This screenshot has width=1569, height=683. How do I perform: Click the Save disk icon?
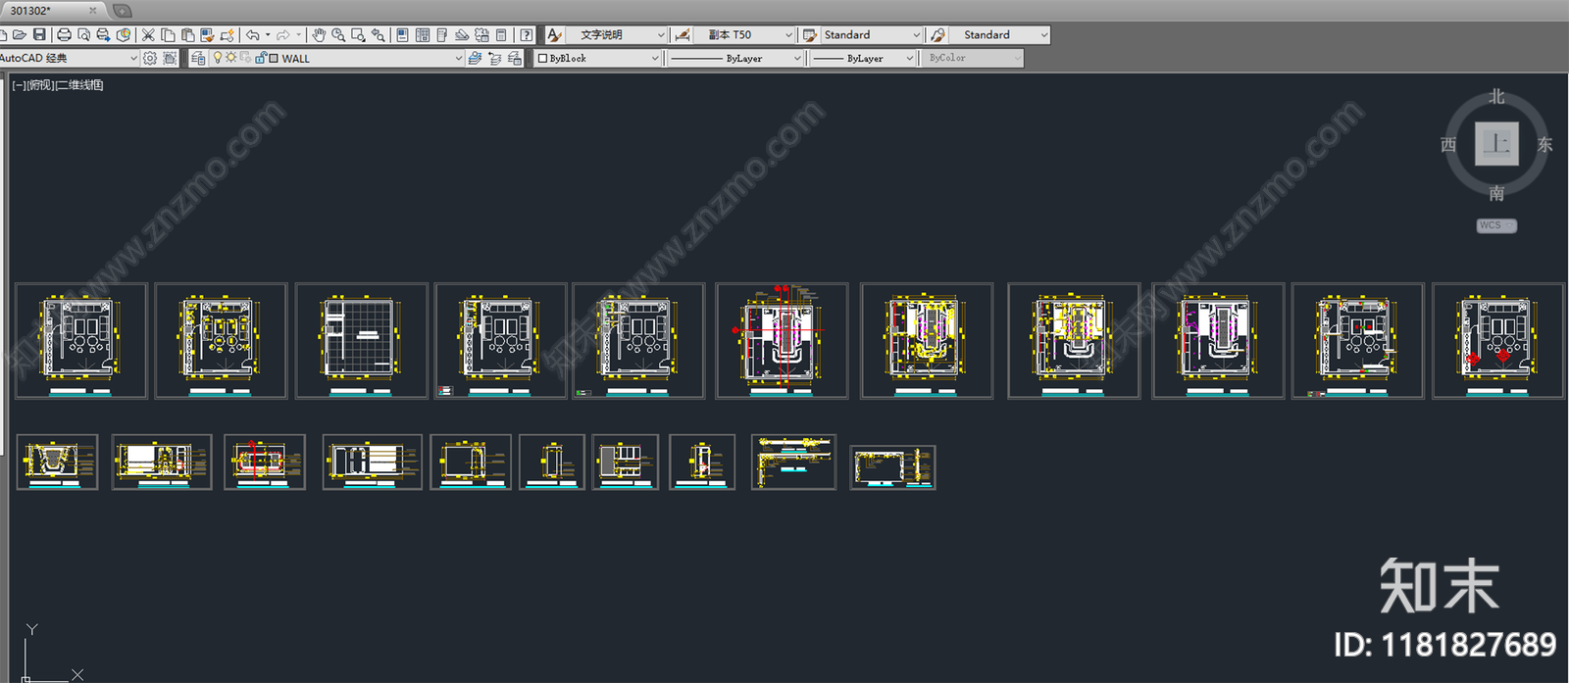(39, 34)
